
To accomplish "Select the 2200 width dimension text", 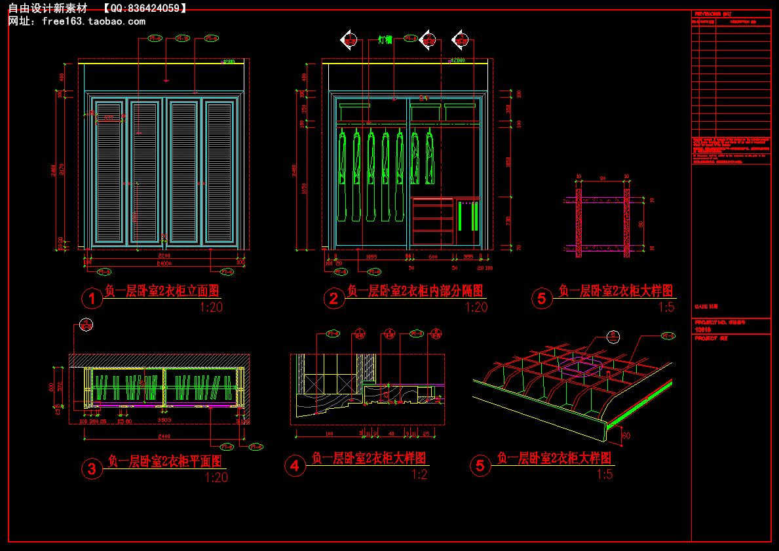I will pyautogui.click(x=165, y=254).
